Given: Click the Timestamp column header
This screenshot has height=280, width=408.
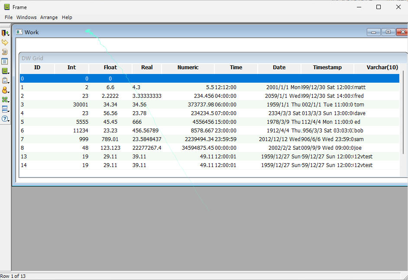Looking at the screenshot, I should click(327, 68).
